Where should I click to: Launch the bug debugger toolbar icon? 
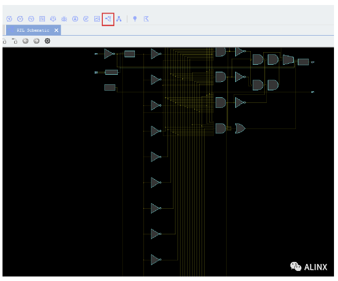(x=64, y=19)
